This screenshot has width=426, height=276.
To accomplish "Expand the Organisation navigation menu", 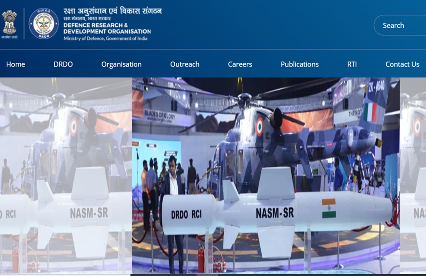I will coord(121,64).
